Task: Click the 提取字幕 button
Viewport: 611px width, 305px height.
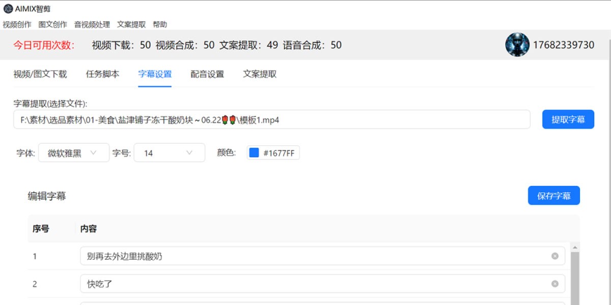Action: 568,119
